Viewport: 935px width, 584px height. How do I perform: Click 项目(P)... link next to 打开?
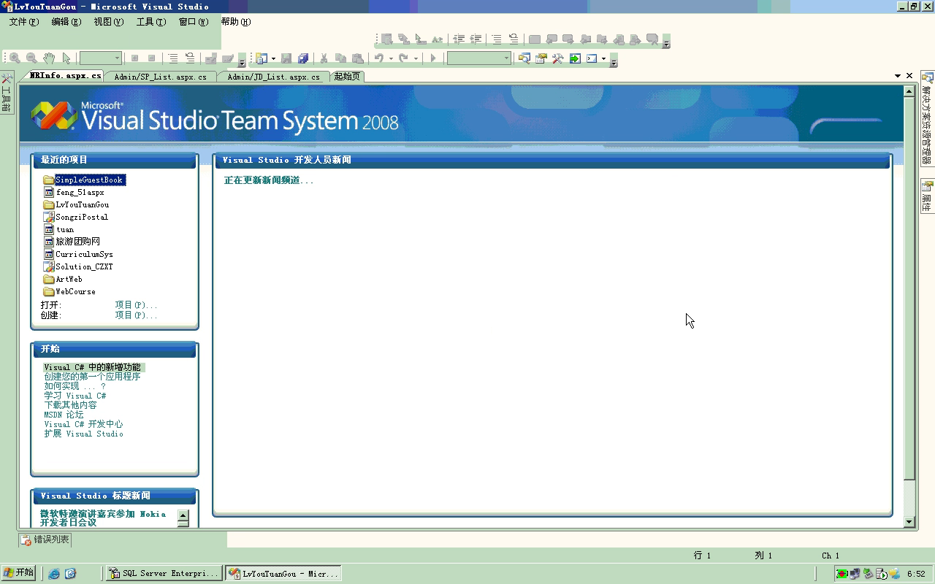[136, 305]
